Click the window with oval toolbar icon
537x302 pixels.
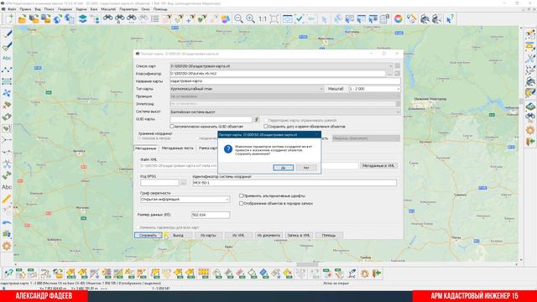pos(287,18)
